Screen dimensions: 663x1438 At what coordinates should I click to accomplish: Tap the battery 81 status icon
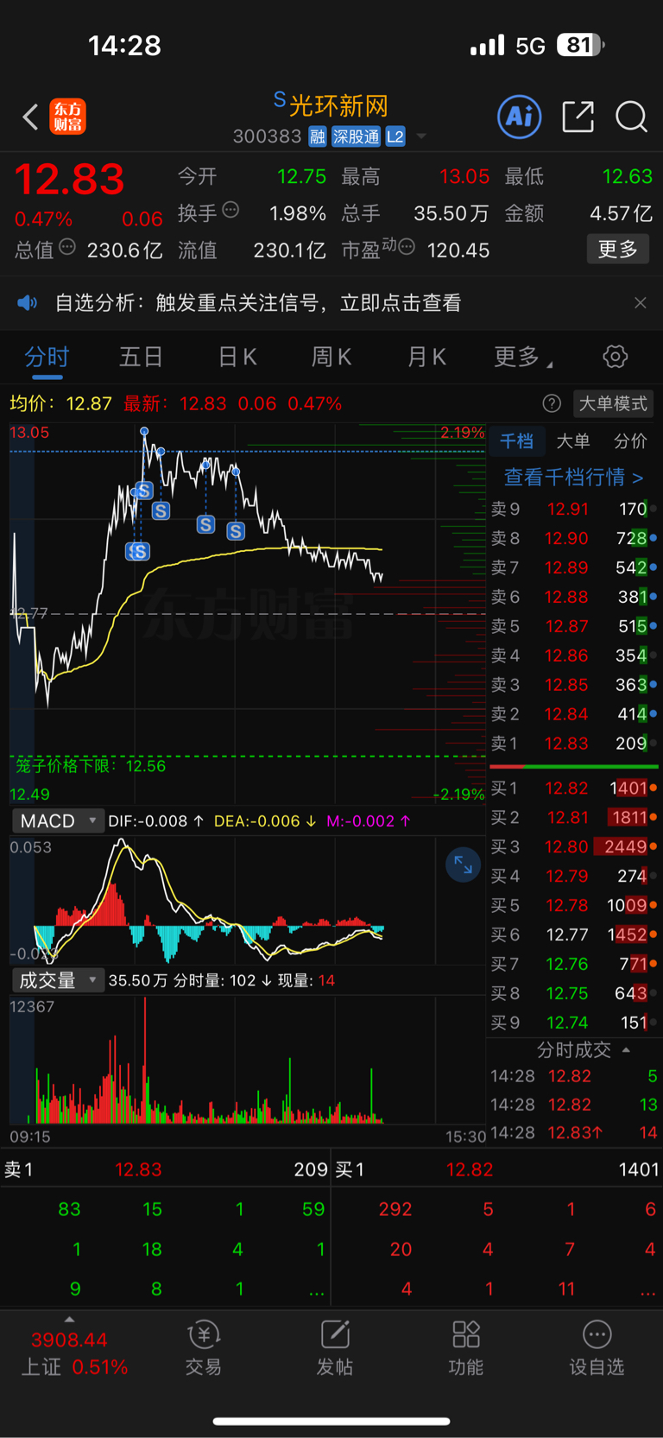pos(580,45)
